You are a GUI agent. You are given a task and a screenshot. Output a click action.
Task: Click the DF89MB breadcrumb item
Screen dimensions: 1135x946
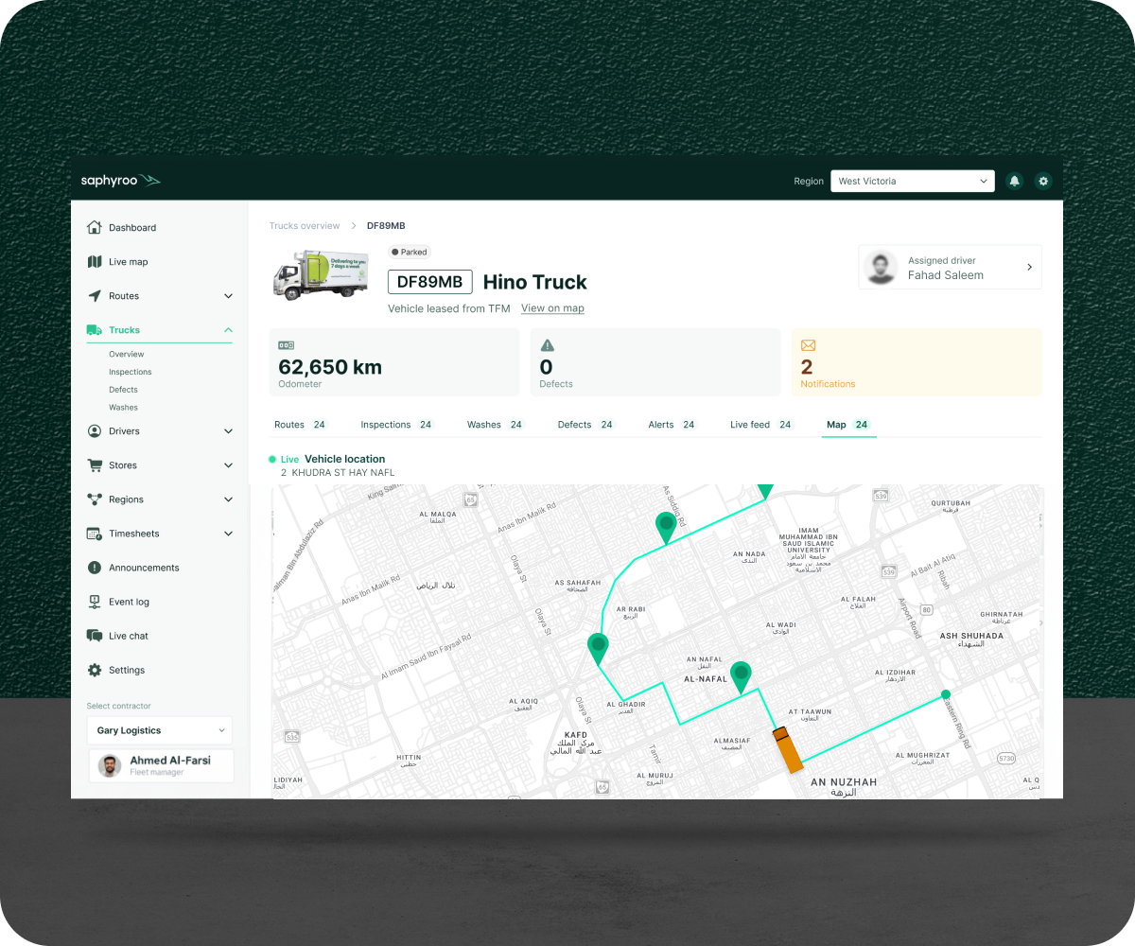[x=386, y=226]
